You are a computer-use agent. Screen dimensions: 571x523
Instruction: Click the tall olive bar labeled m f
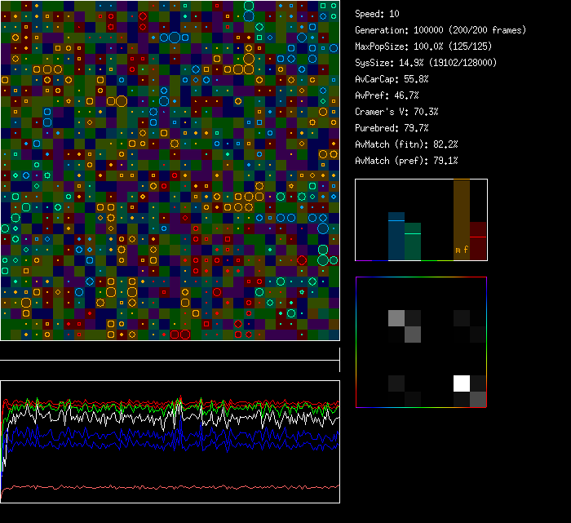[461, 220]
